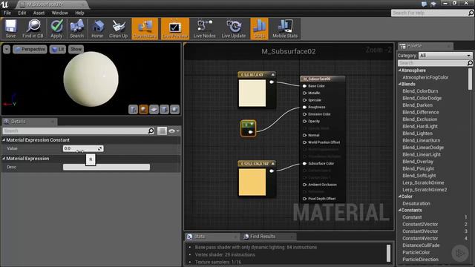Collapse Material Expression section
The width and height of the screenshot is (475, 267).
(4, 158)
